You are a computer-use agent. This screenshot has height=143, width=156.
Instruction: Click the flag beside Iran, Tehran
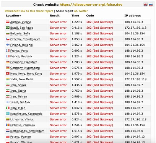8,96
